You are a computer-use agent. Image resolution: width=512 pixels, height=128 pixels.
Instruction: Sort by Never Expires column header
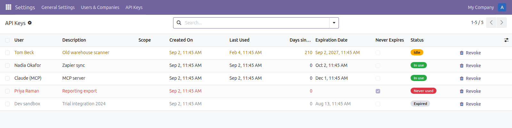(x=389, y=40)
